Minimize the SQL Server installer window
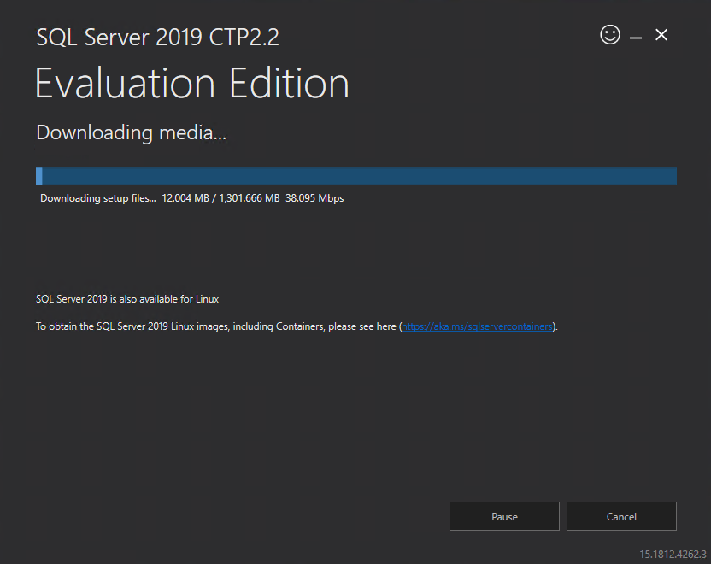This screenshot has width=711, height=564. point(636,35)
